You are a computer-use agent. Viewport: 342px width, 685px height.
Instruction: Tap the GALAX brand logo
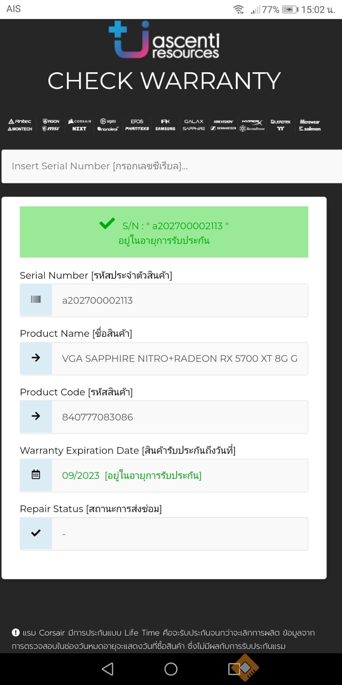pos(194,121)
